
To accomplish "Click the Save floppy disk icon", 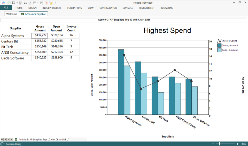I will [13, 3].
